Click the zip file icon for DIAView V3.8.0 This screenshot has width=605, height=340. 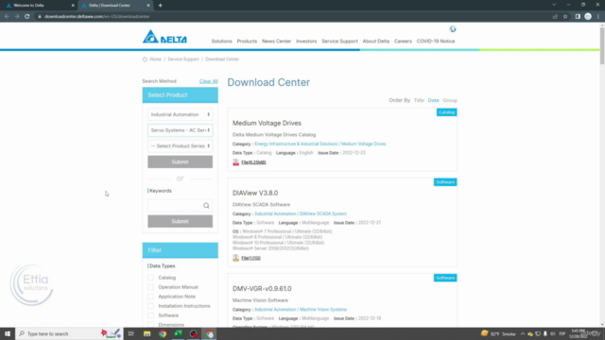235,258
